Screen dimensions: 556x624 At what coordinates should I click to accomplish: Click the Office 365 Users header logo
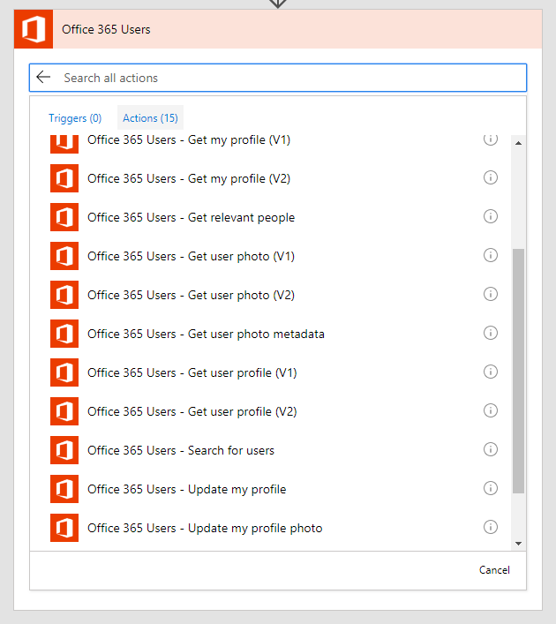coord(34,29)
